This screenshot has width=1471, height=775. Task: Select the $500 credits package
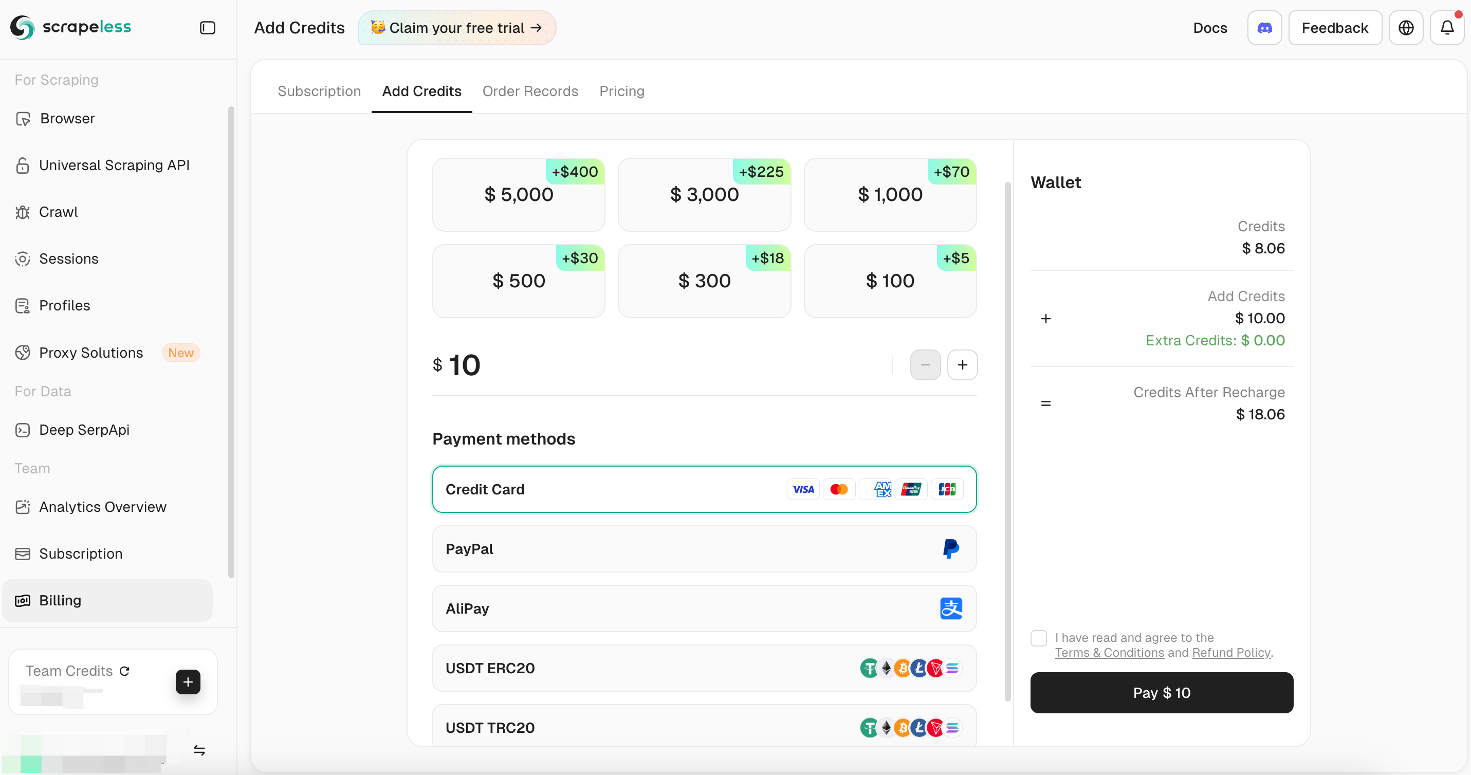[519, 281]
